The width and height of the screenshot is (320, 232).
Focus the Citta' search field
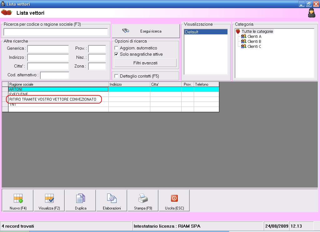(x=48, y=66)
